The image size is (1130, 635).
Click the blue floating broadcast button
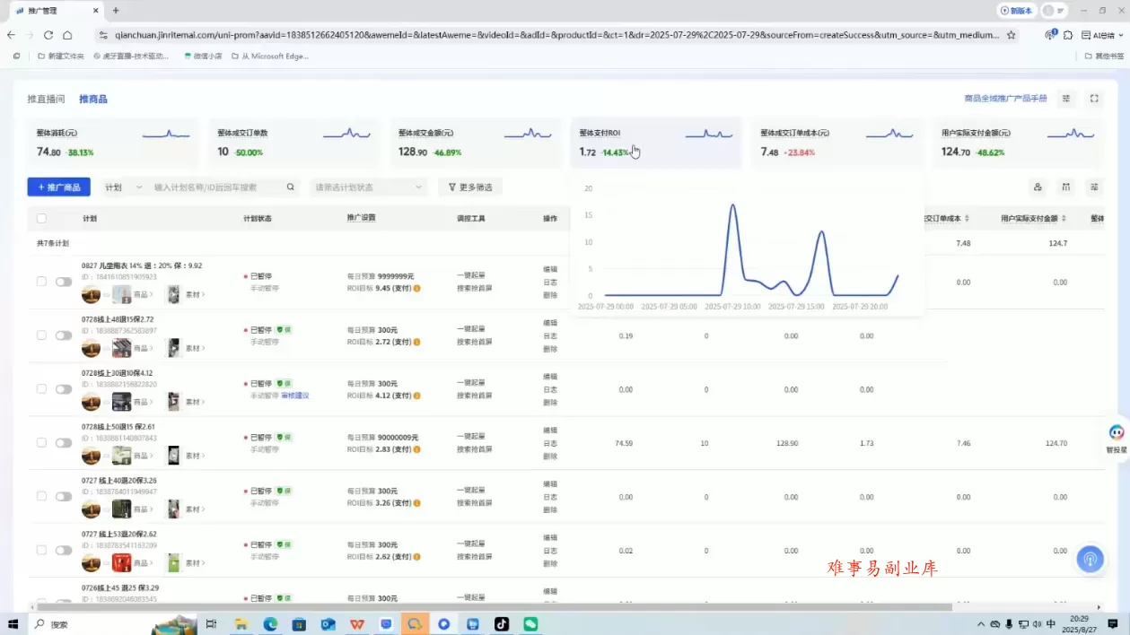coord(1091,559)
